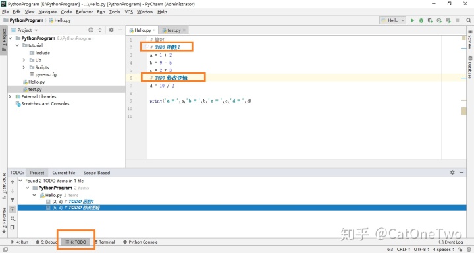Click the 6:3 cursor position in status bar
474x253 pixels.
pos(390,250)
